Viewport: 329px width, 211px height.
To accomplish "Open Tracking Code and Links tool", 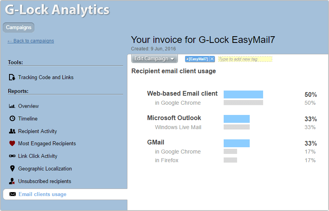I will coord(46,77).
